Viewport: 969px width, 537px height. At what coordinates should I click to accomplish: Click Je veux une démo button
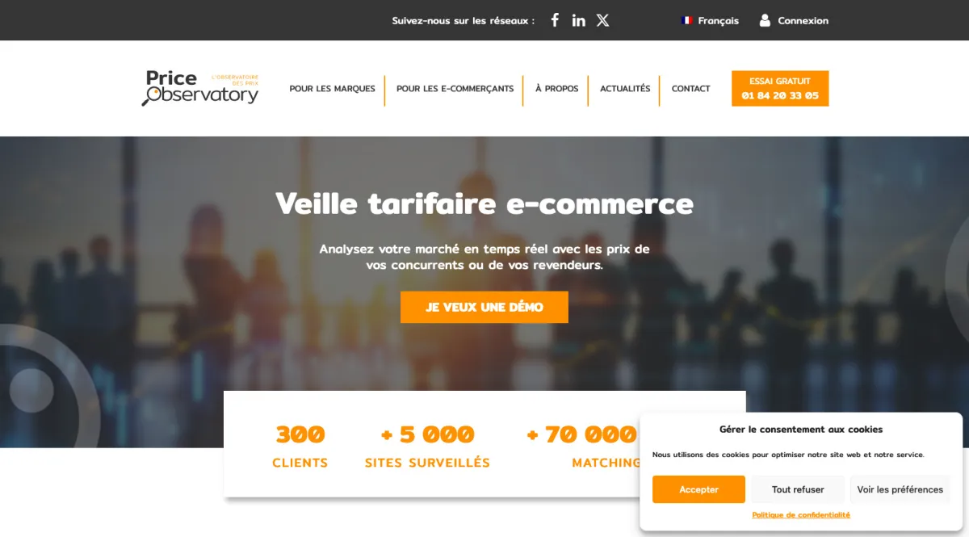pos(484,307)
